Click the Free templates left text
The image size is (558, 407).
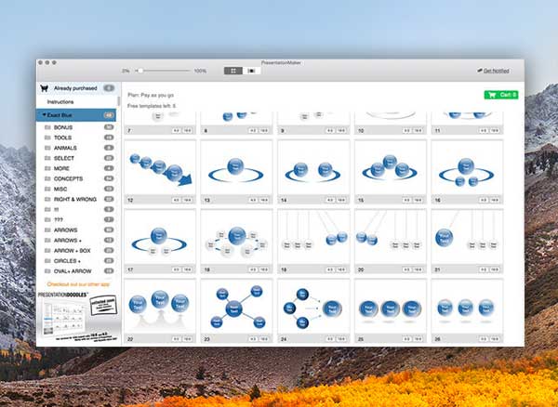(152, 106)
